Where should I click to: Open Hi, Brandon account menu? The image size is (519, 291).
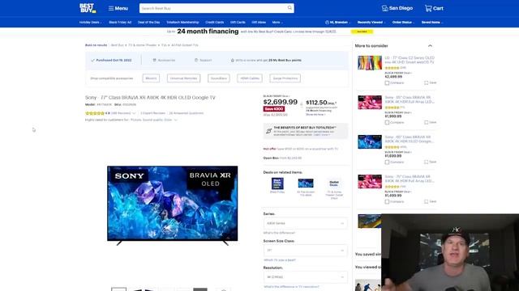point(338,23)
